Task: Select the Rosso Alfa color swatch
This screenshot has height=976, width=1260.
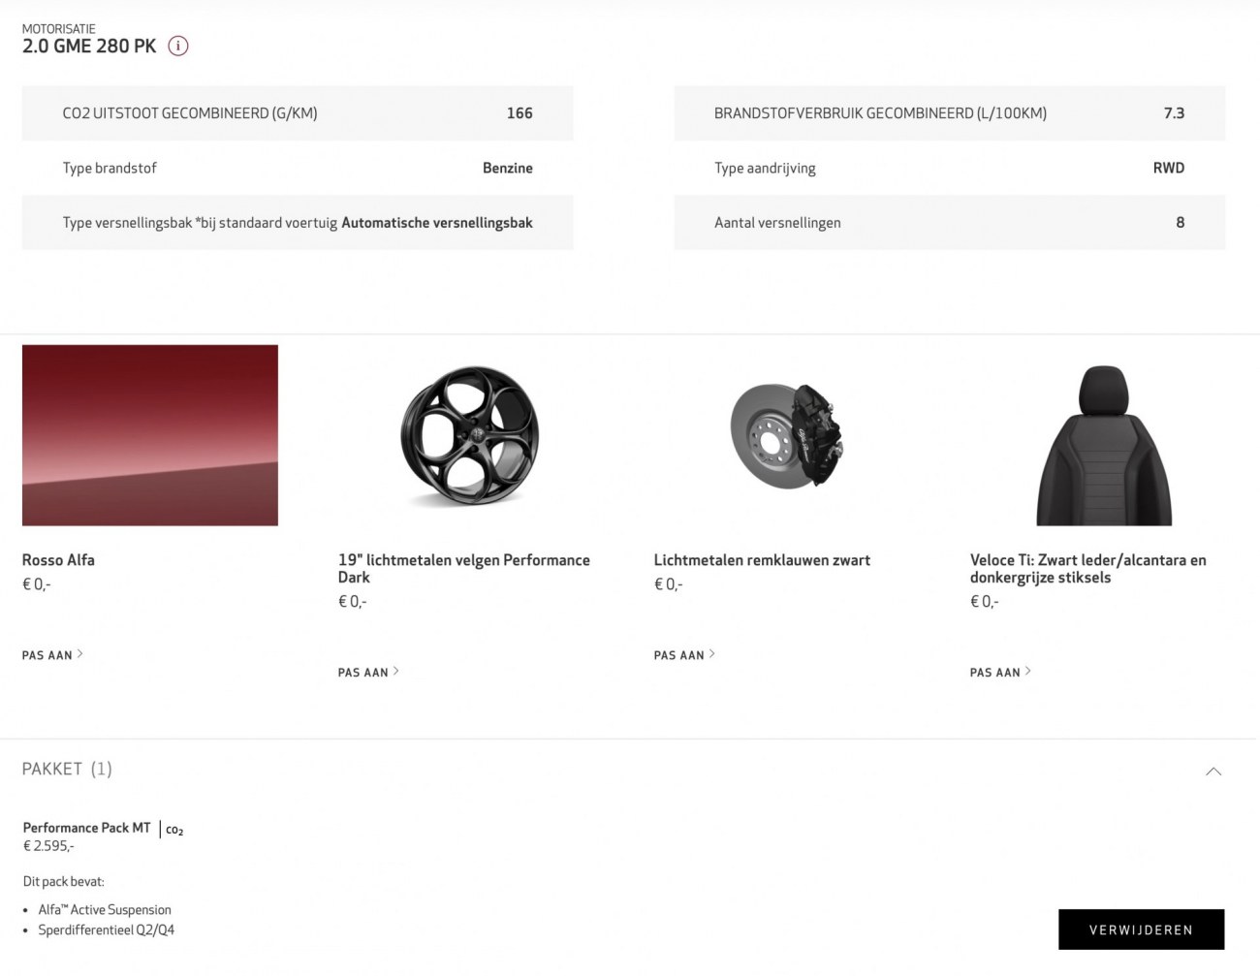Action: tap(150, 435)
